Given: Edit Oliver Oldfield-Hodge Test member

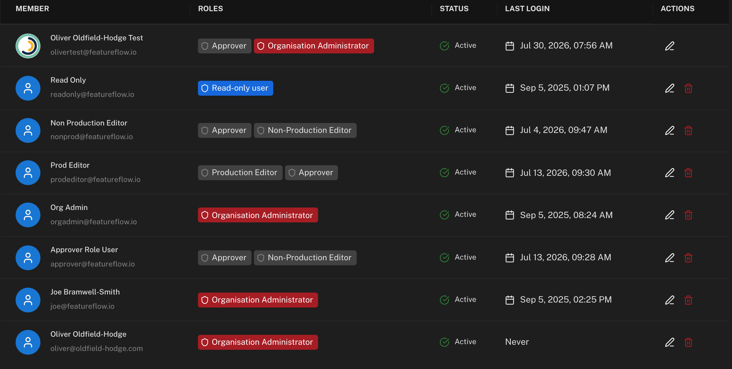Looking at the screenshot, I should pos(669,46).
